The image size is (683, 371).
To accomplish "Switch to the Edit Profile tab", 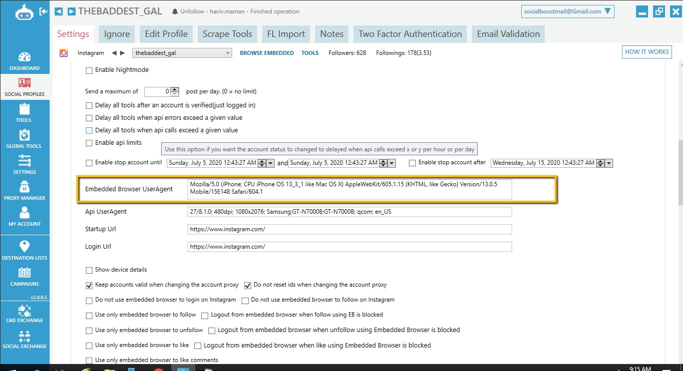I will click(x=166, y=34).
